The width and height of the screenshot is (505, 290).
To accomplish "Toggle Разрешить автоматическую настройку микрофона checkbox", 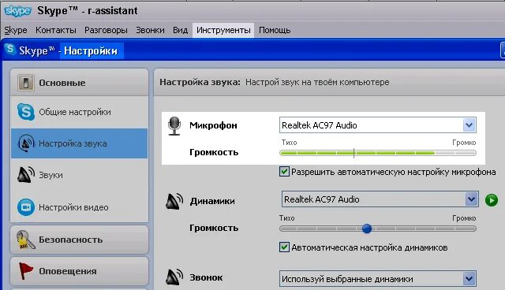I will tap(284, 171).
